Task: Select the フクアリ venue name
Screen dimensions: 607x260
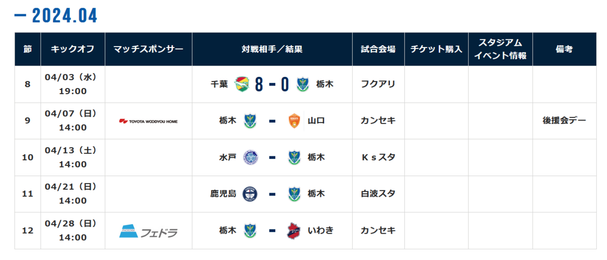Action: coord(378,84)
